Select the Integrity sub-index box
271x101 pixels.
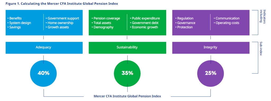tap(211, 47)
